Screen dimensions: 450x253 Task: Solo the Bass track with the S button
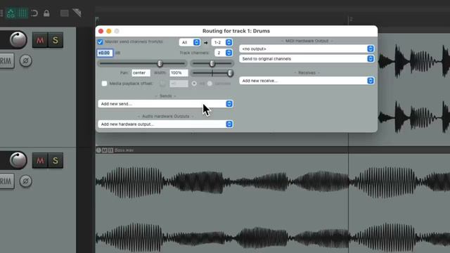[56, 161]
